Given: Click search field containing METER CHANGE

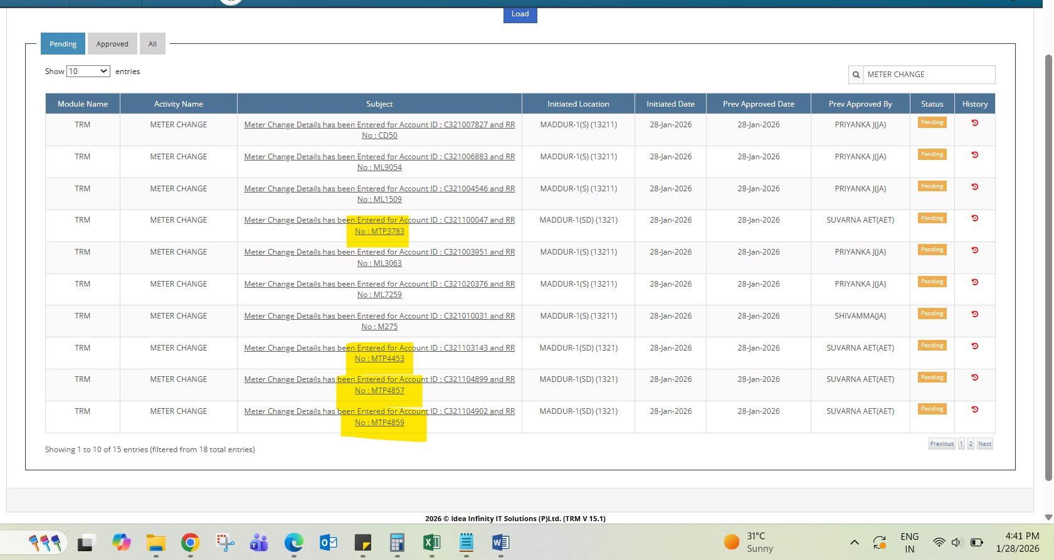Looking at the screenshot, I should [x=929, y=75].
